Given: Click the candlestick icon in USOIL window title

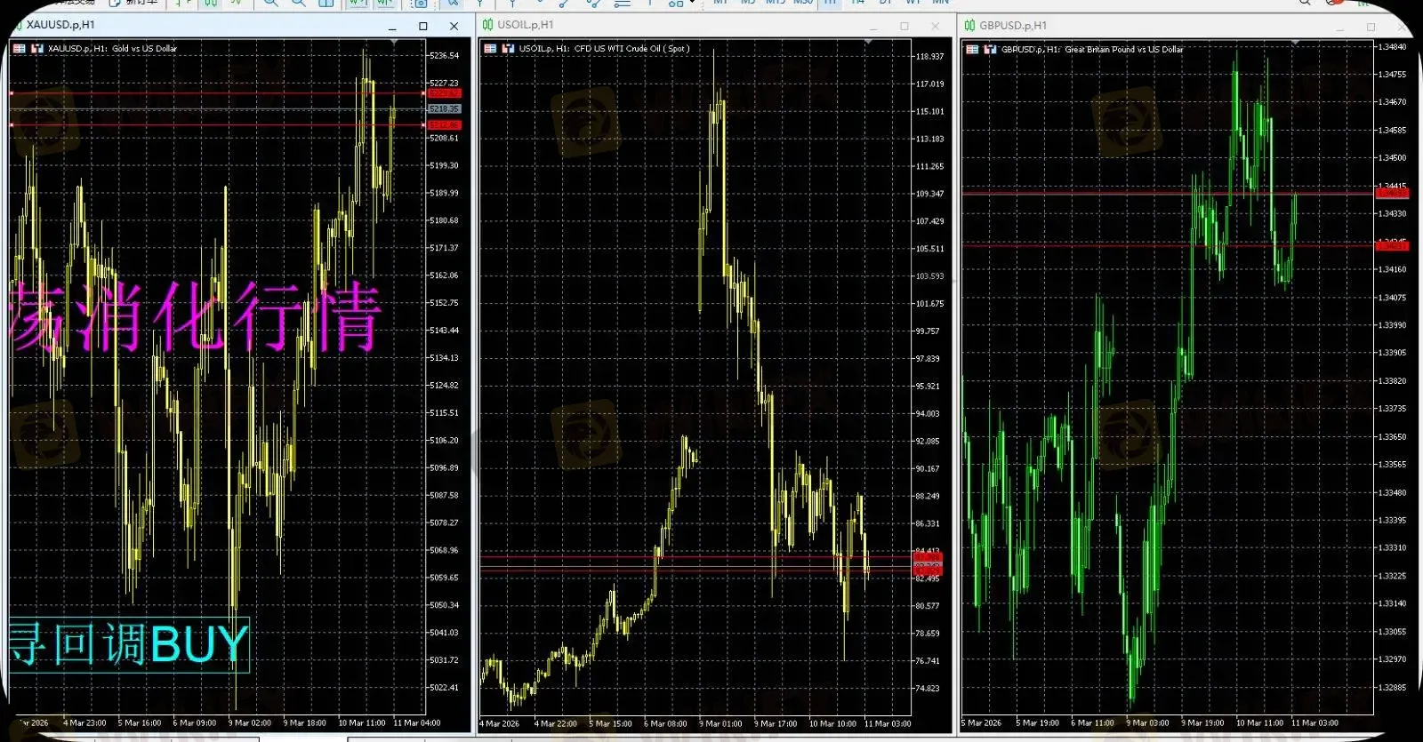Looking at the screenshot, I should 487,25.
